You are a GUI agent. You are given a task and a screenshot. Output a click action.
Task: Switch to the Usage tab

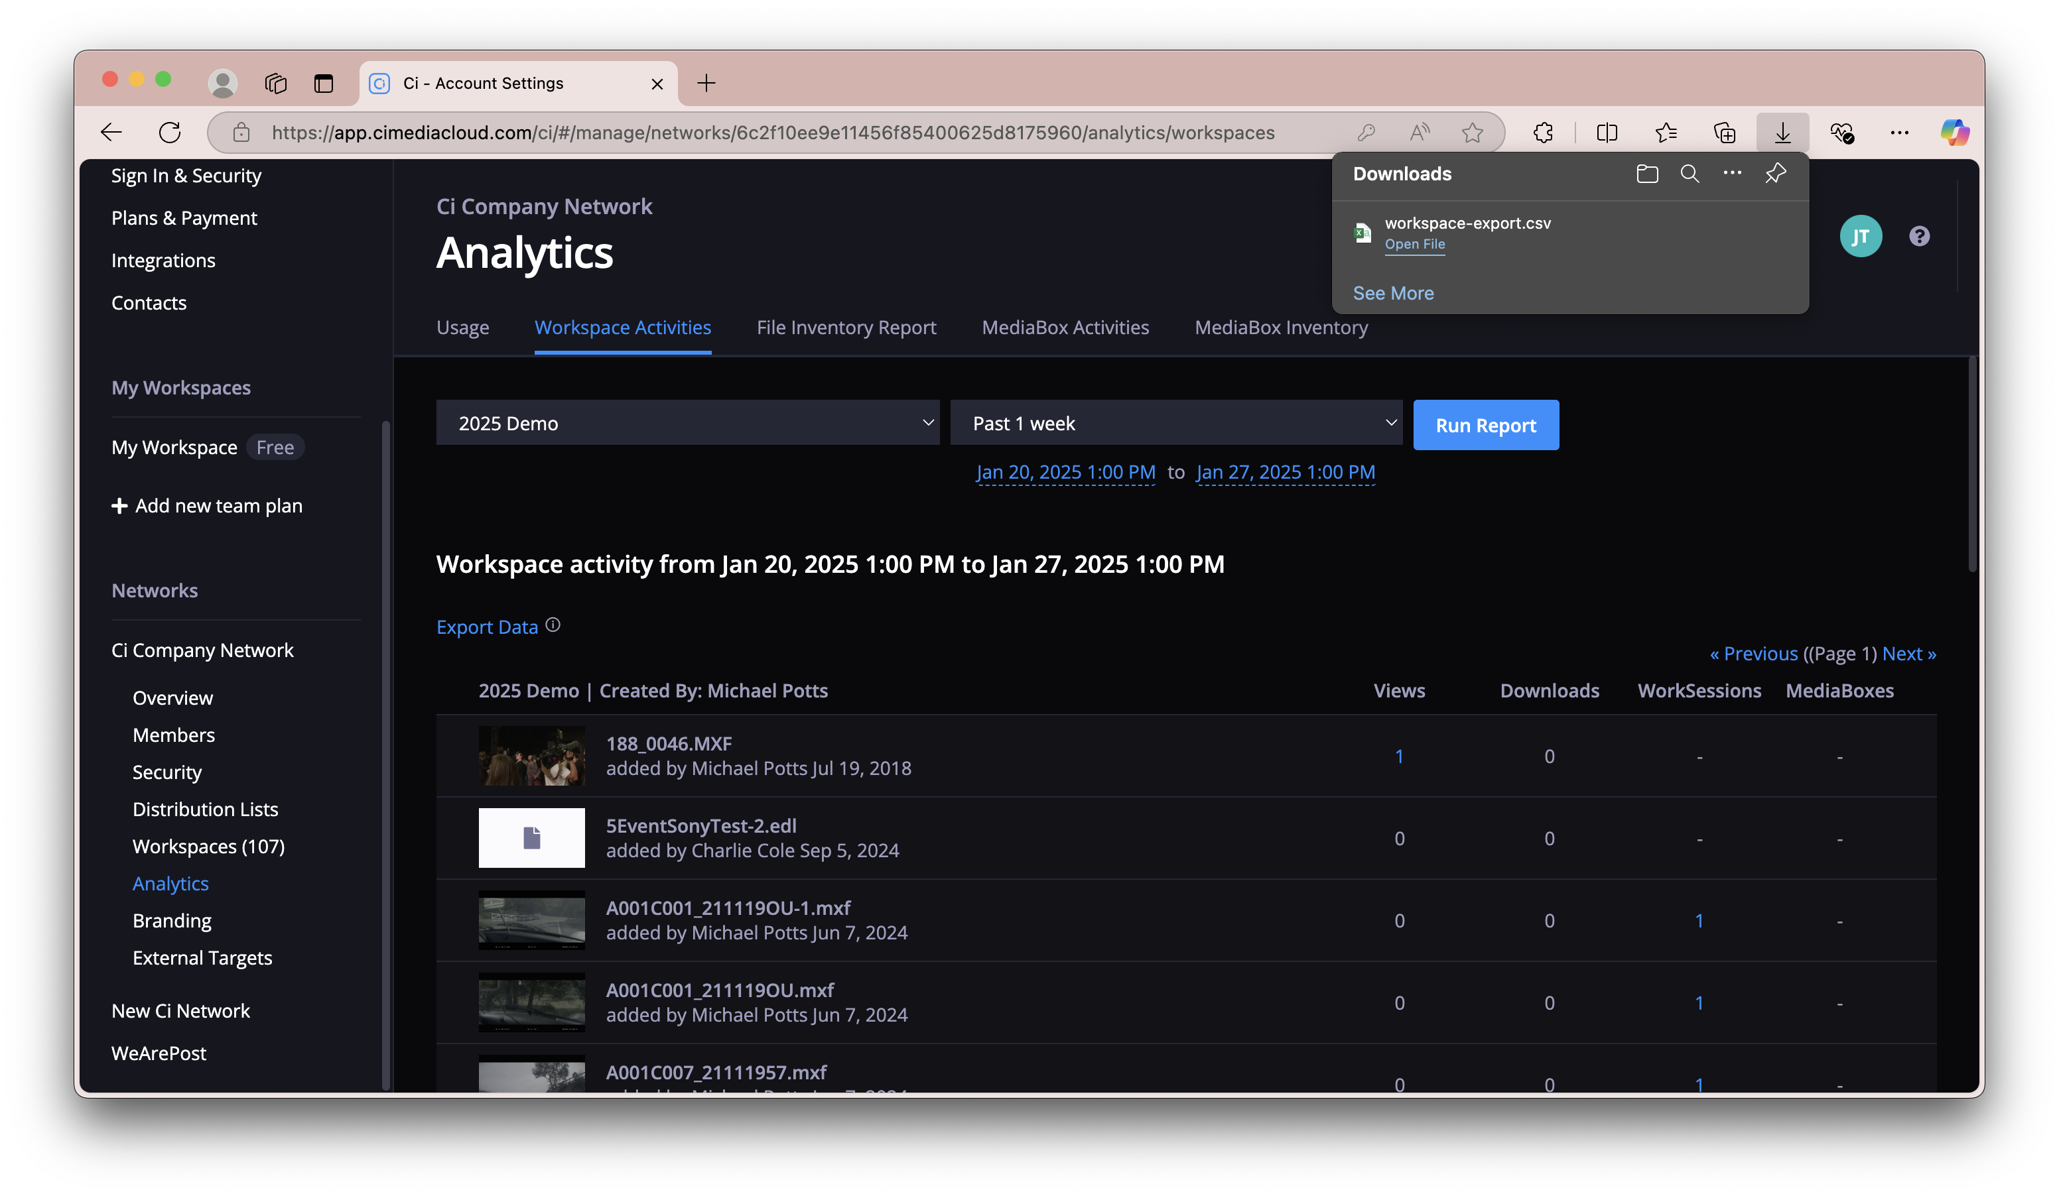pyautogui.click(x=462, y=328)
